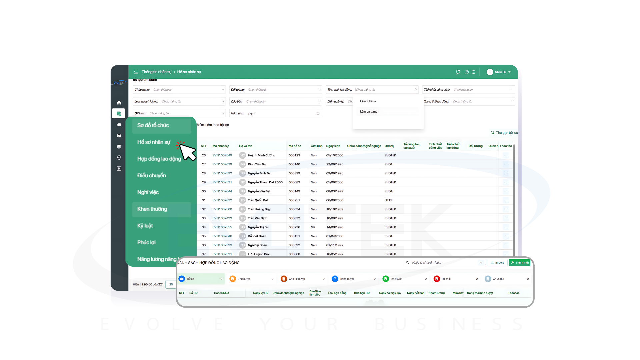The width and height of the screenshot is (640, 360).
Task: Collapse sidebar via hamburger menu icon
Action: [136, 72]
